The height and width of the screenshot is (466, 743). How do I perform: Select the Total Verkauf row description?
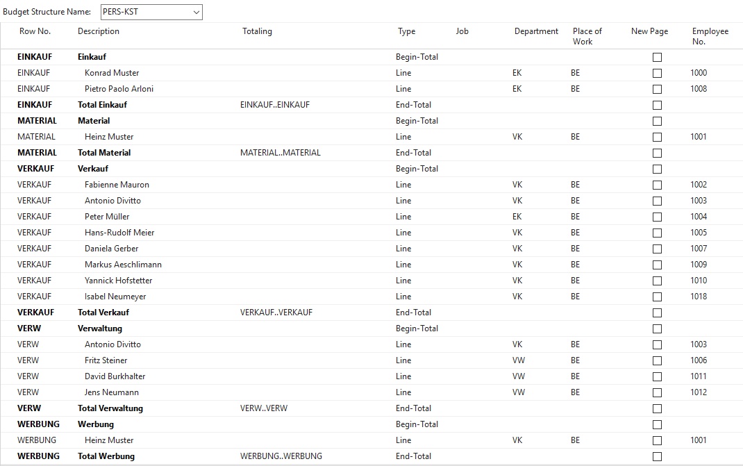click(x=103, y=313)
